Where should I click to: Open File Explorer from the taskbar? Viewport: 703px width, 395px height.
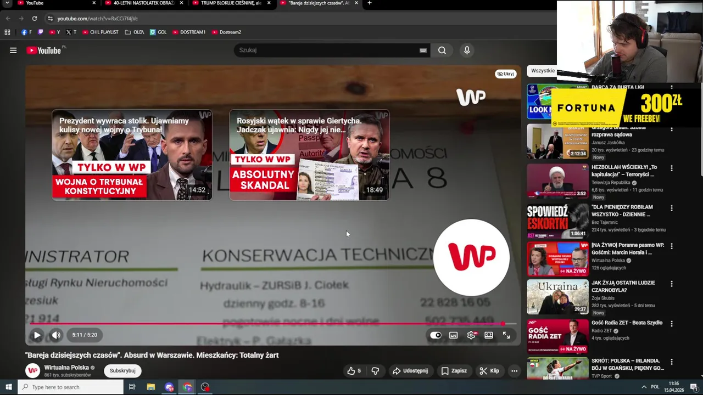(151, 387)
